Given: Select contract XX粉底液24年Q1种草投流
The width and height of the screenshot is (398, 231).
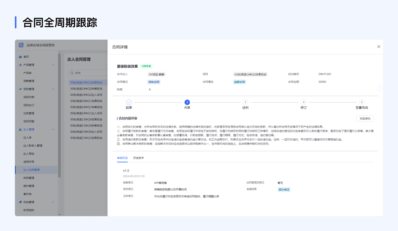Looking at the screenshot, I should [86, 107].
